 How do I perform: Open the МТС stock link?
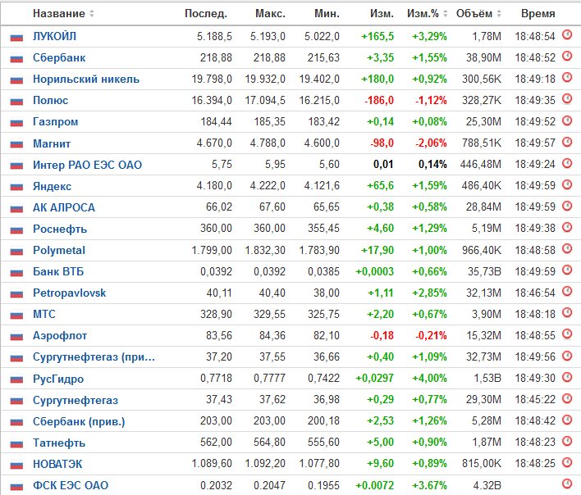coord(44,314)
